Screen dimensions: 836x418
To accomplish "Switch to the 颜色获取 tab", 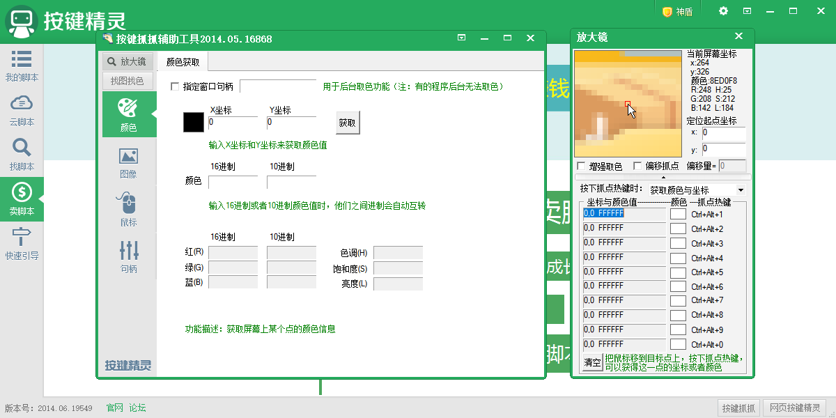I will [183, 62].
